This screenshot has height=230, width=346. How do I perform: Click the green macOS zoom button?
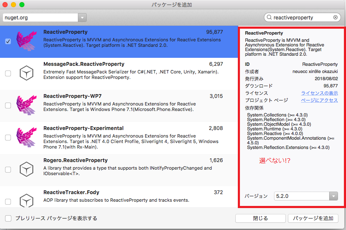[x=22, y=4]
